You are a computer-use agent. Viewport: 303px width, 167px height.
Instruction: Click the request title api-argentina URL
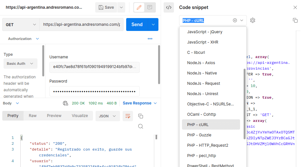pos(44,7)
